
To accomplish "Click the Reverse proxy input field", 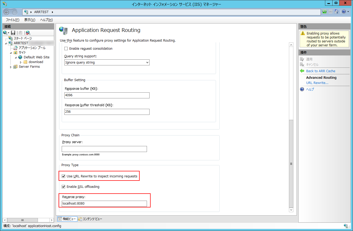I will tap(104, 204).
